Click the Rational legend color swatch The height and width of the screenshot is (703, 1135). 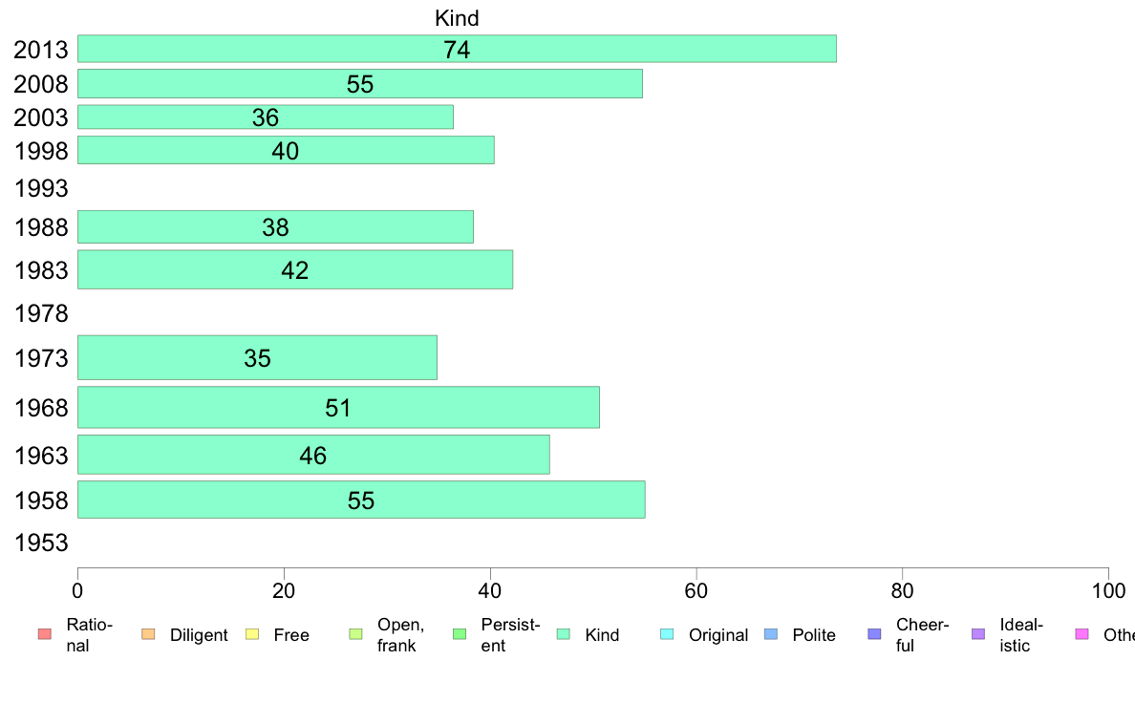45,634
